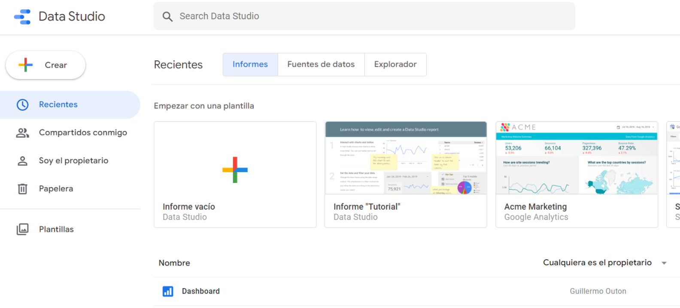This screenshot has width=680, height=308.
Task: Click the Nombre column header
Action: pos(174,263)
